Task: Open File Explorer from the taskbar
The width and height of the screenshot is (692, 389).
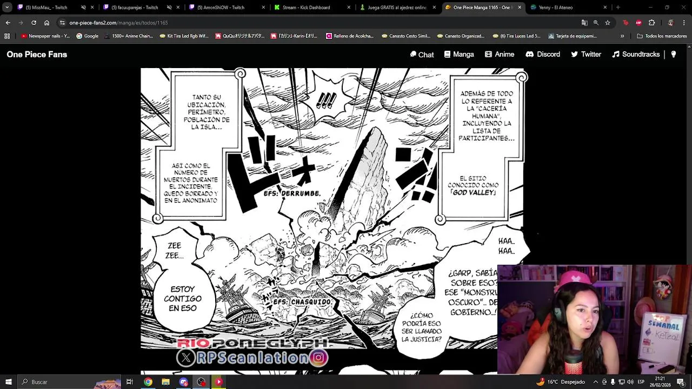Action: tap(165, 382)
